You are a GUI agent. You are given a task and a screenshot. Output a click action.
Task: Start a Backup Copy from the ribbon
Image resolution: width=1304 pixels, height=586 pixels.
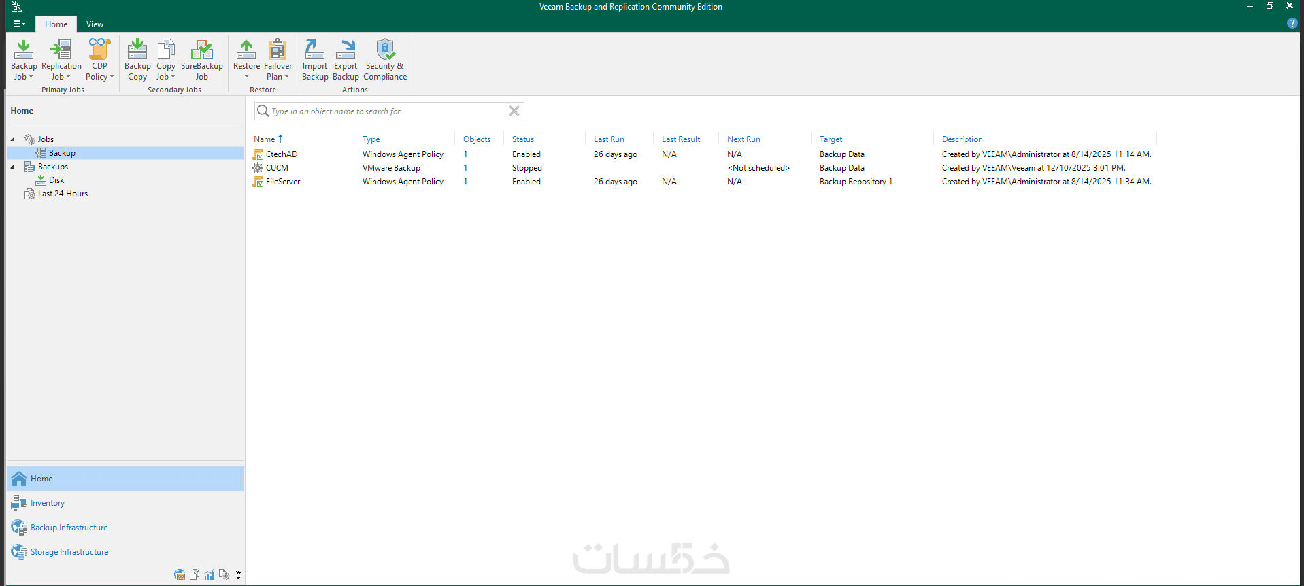click(137, 60)
